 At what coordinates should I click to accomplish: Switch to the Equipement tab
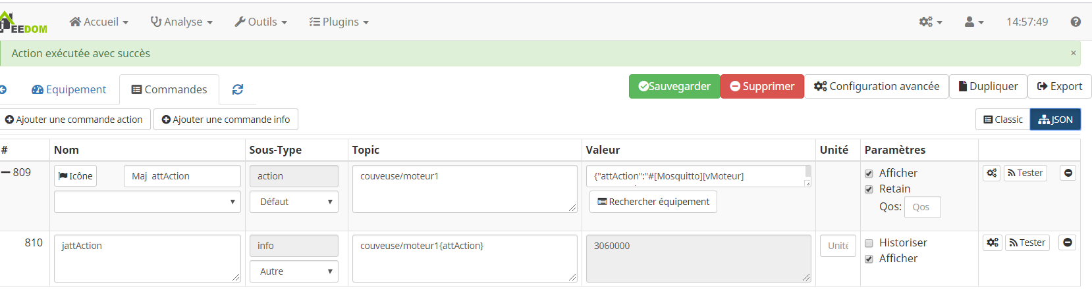(69, 89)
